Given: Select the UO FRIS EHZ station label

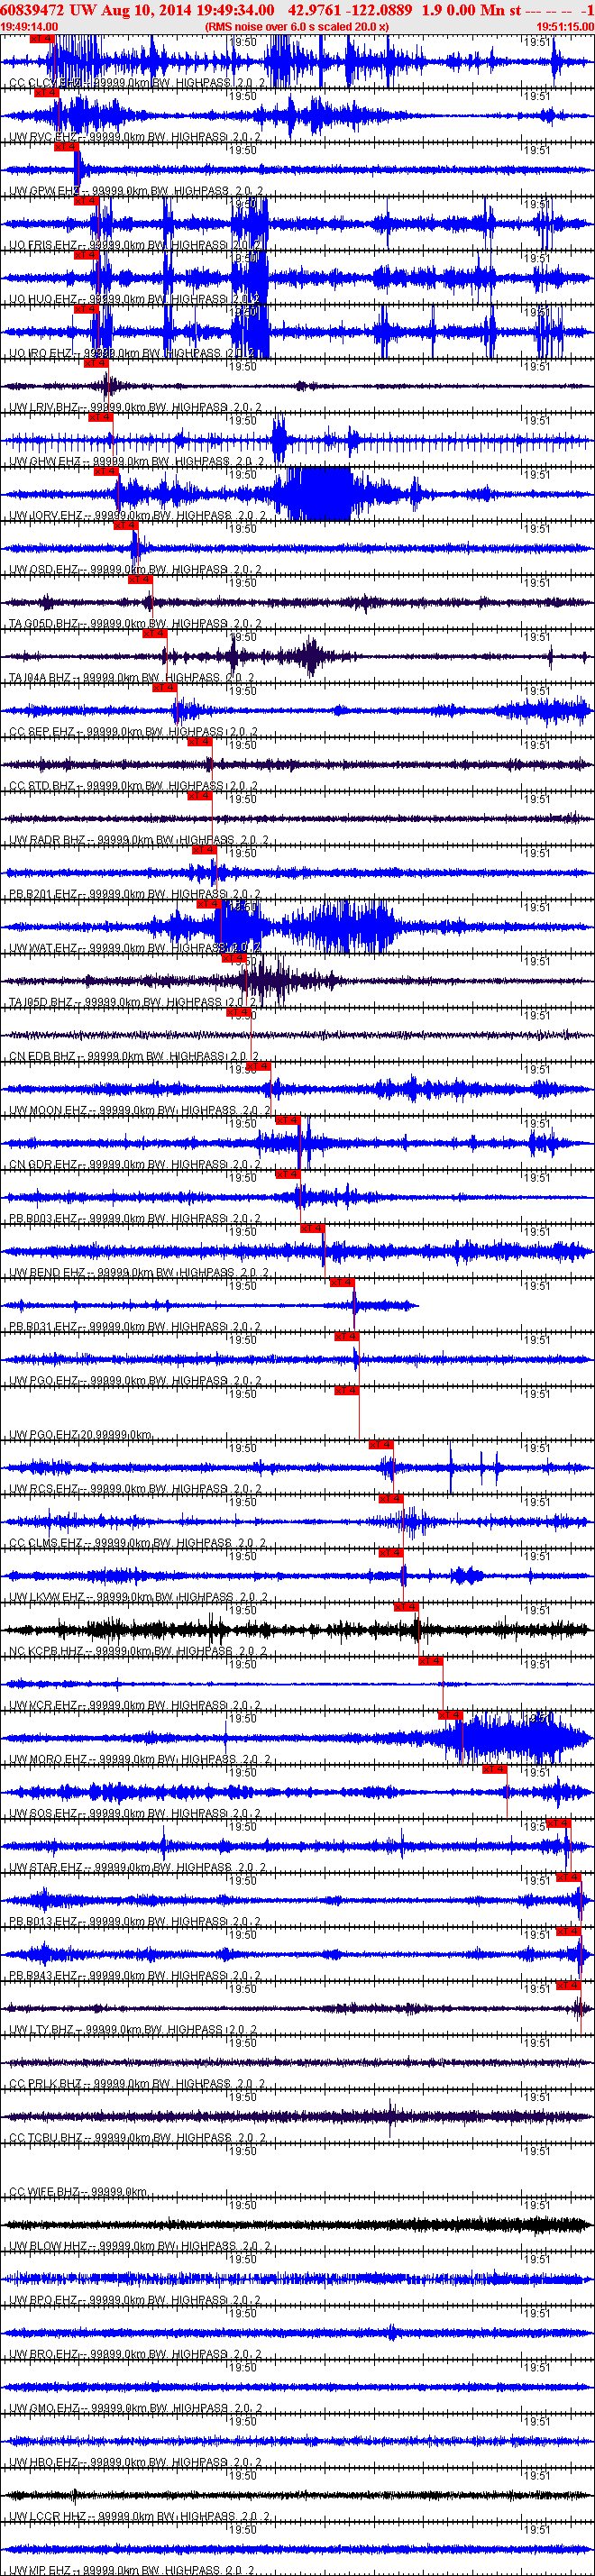Looking at the screenshot, I should (x=135, y=245).
